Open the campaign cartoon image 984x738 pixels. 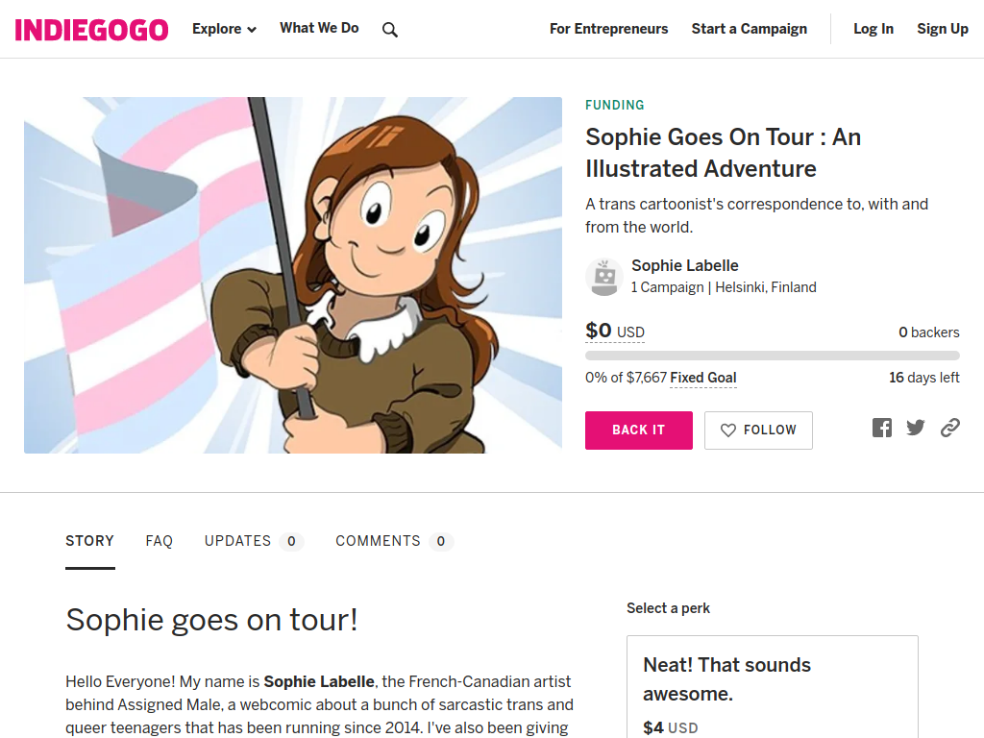click(x=293, y=275)
